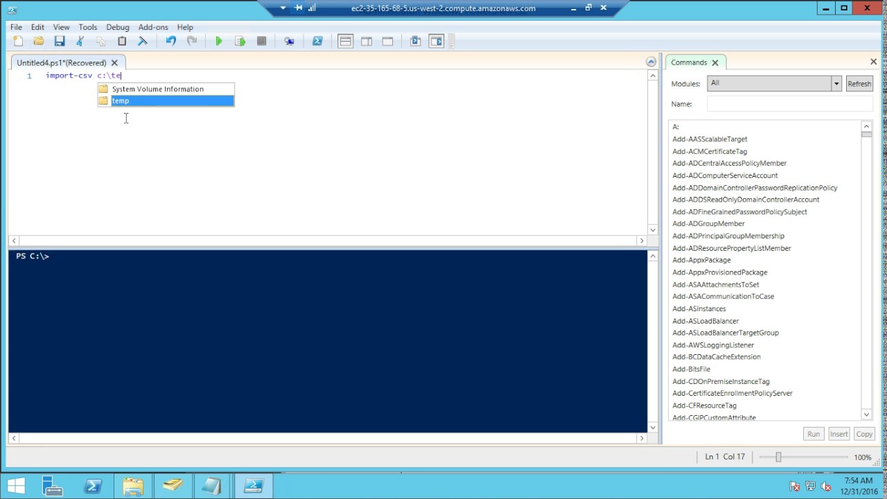Click the script pane horizontal scrollbar right arrow
Image resolution: width=887 pixels, height=499 pixels.
pos(641,240)
